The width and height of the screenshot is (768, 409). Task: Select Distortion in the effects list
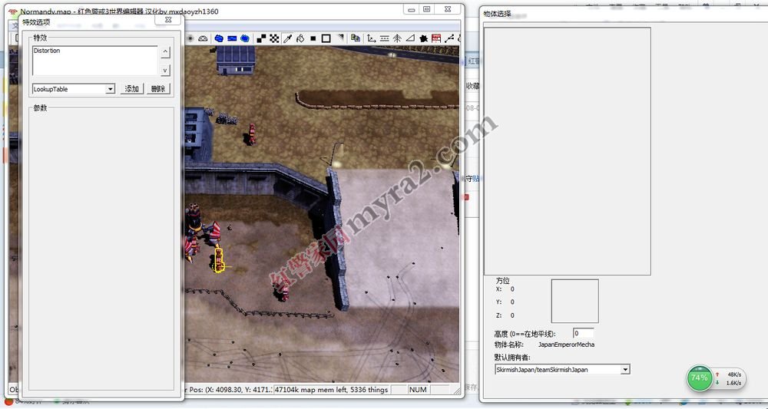[x=47, y=51]
